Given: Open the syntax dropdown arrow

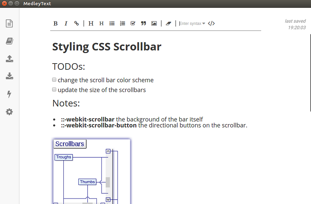Looking at the screenshot, I should (204, 23).
